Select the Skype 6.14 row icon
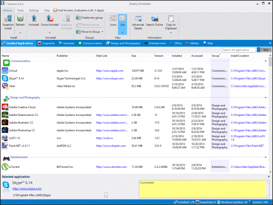Image resolution: width=273 pixels, height=205 pixels. coord(5,78)
